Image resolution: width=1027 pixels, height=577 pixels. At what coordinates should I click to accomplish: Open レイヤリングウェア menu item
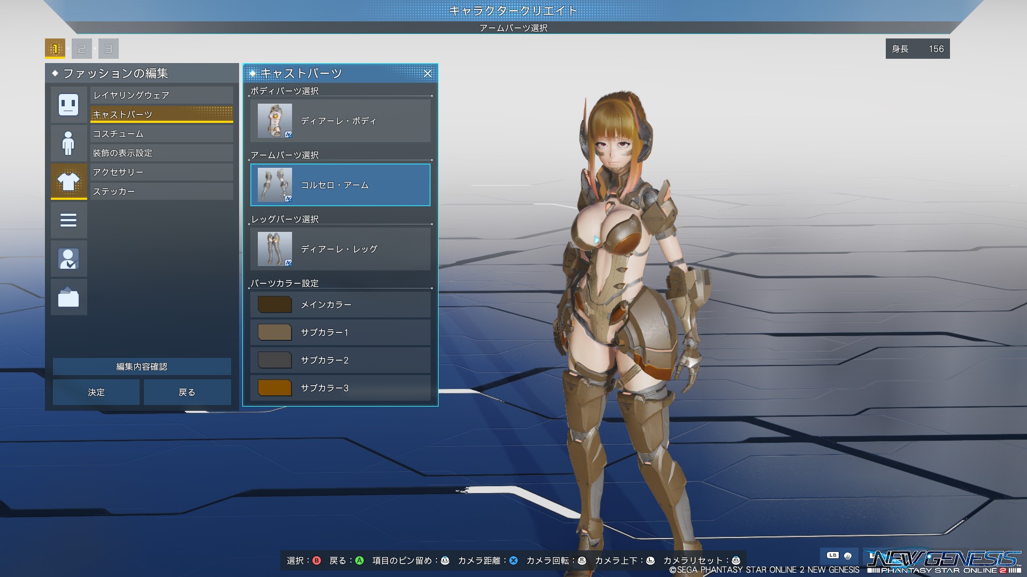coord(162,95)
